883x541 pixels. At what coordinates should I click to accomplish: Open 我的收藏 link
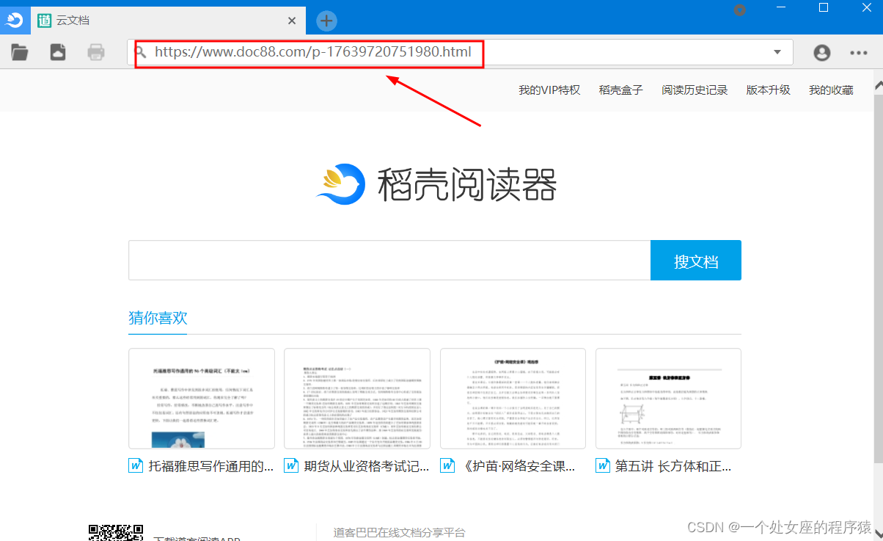(831, 90)
